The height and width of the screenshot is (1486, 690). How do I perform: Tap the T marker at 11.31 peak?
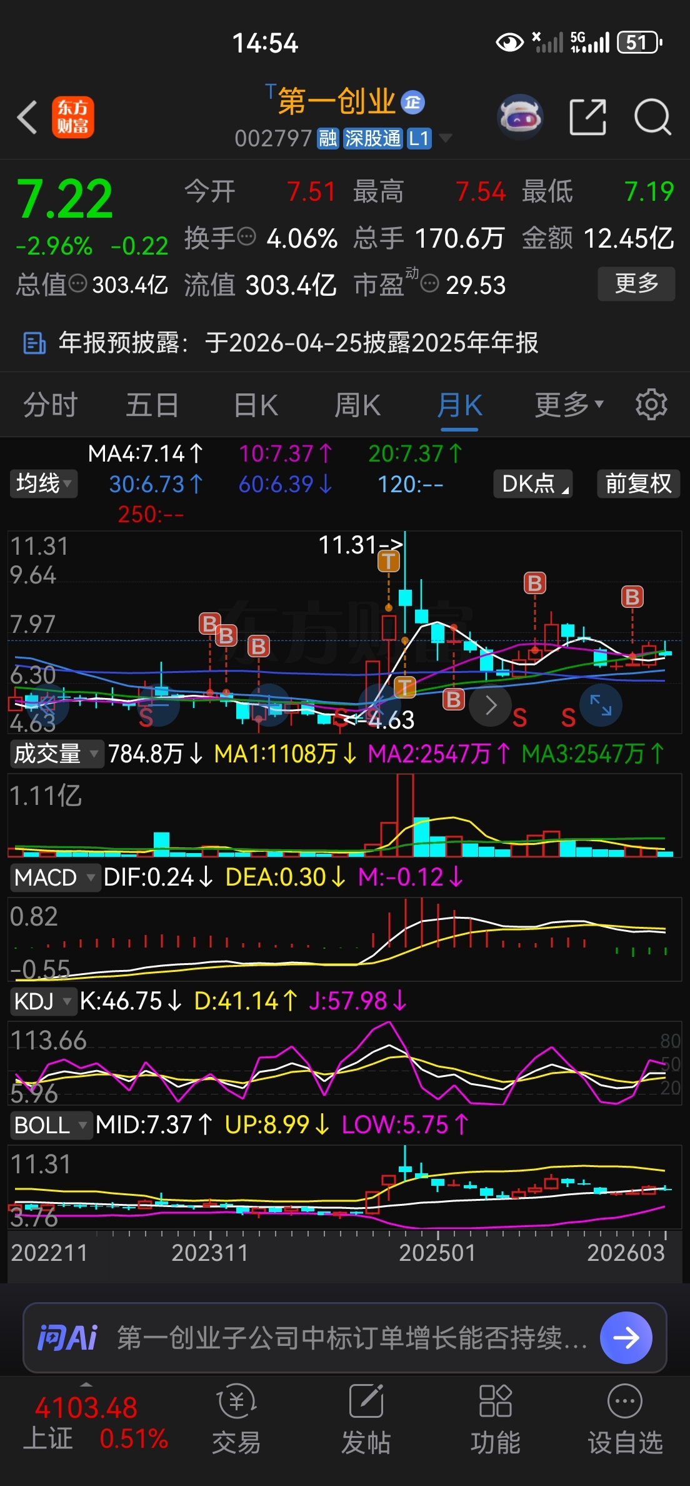click(x=389, y=561)
